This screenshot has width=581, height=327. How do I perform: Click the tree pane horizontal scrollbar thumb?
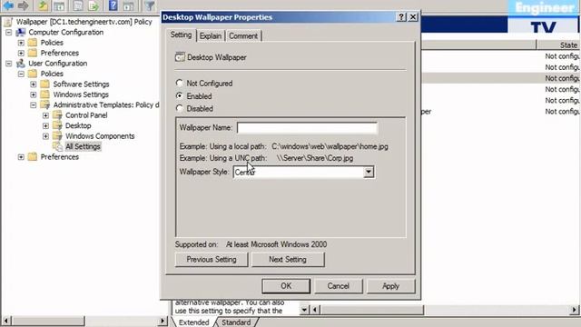click(48, 321)
